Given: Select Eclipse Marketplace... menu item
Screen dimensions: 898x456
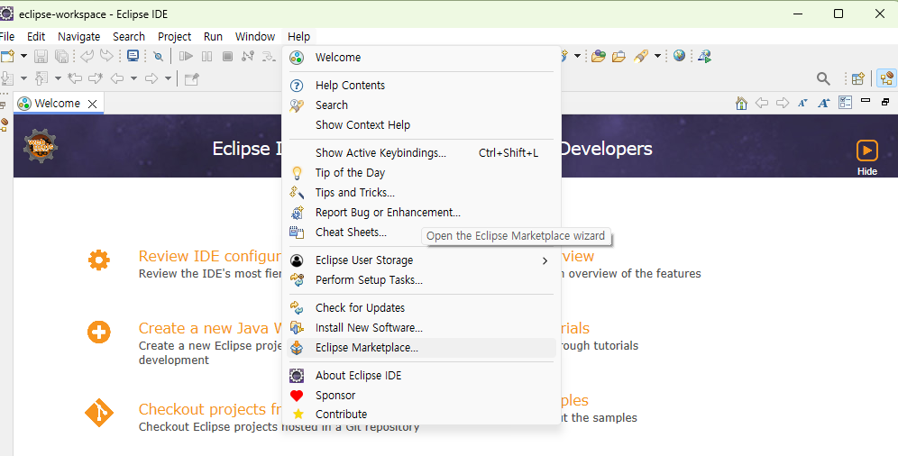Looking at the screenshot, I should [x=421, y=348].
